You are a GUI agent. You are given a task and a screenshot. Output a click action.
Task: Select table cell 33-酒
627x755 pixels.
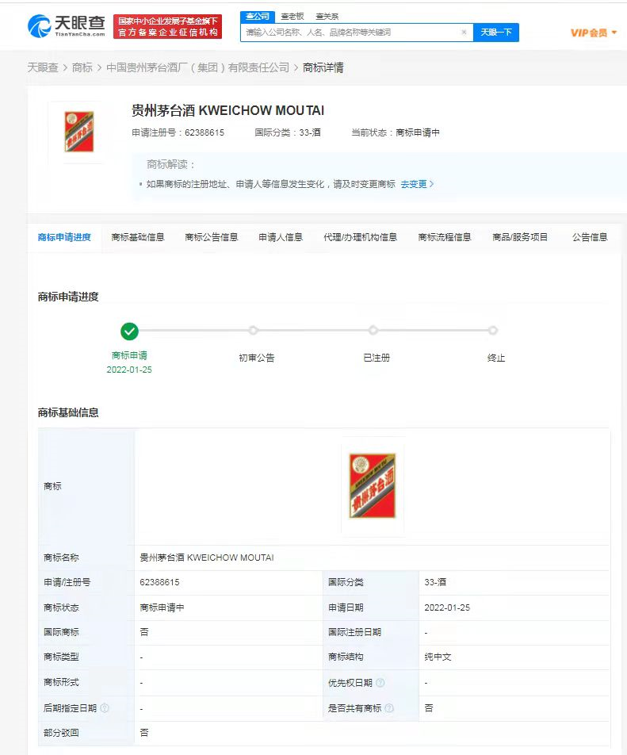(x=435, y=583)
